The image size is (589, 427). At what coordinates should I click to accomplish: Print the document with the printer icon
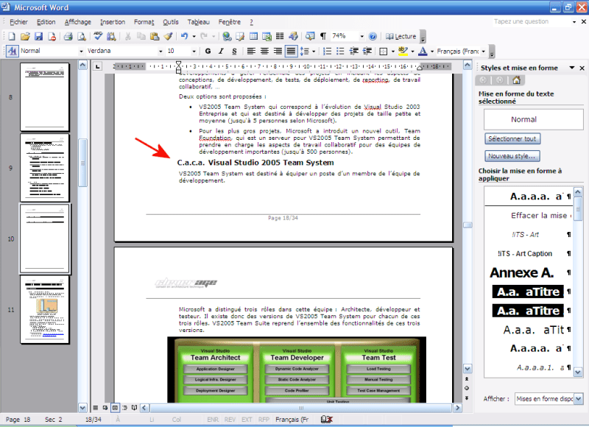click(x=68, y=36)
